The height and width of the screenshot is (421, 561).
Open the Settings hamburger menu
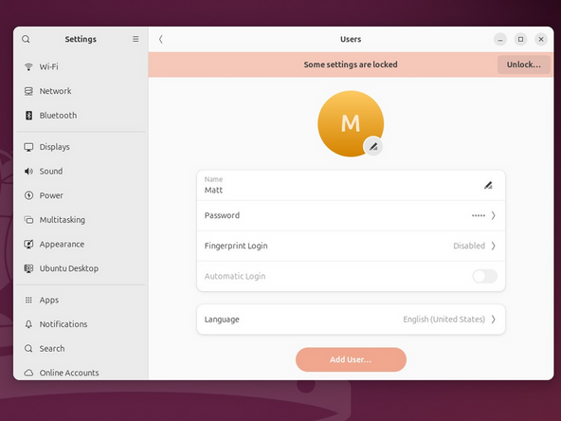pyautogui.click(x=136, y=39)
